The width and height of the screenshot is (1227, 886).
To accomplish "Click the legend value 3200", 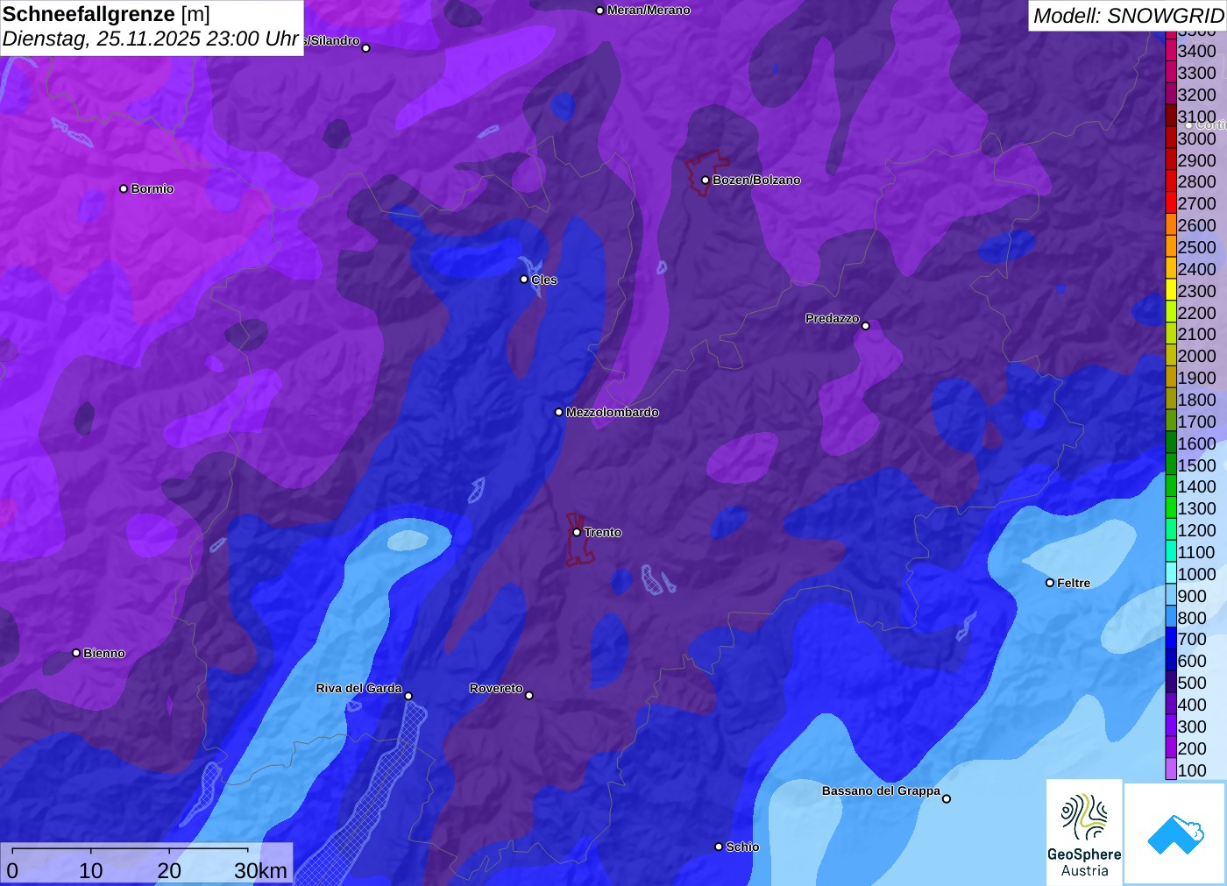I will [x=1196, y=95].
